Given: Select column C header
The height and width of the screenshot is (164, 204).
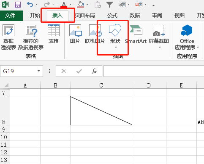Looking at the screenshot, I should pos(101,85).
